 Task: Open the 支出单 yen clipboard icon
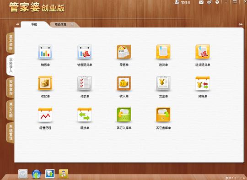163,83
